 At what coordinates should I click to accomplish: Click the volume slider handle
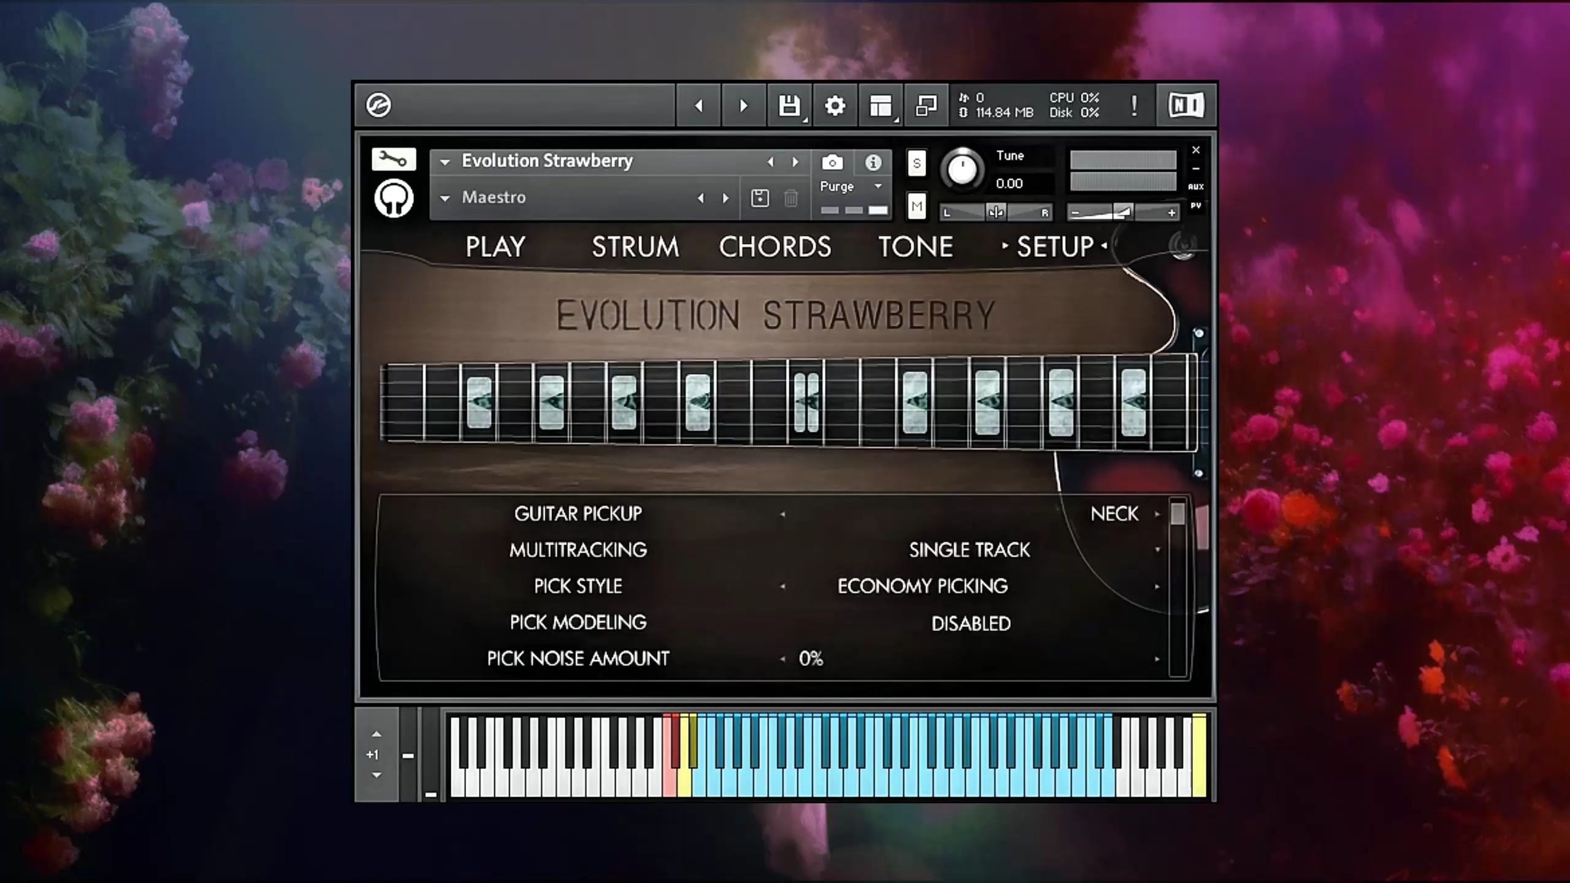point(1122,212)
